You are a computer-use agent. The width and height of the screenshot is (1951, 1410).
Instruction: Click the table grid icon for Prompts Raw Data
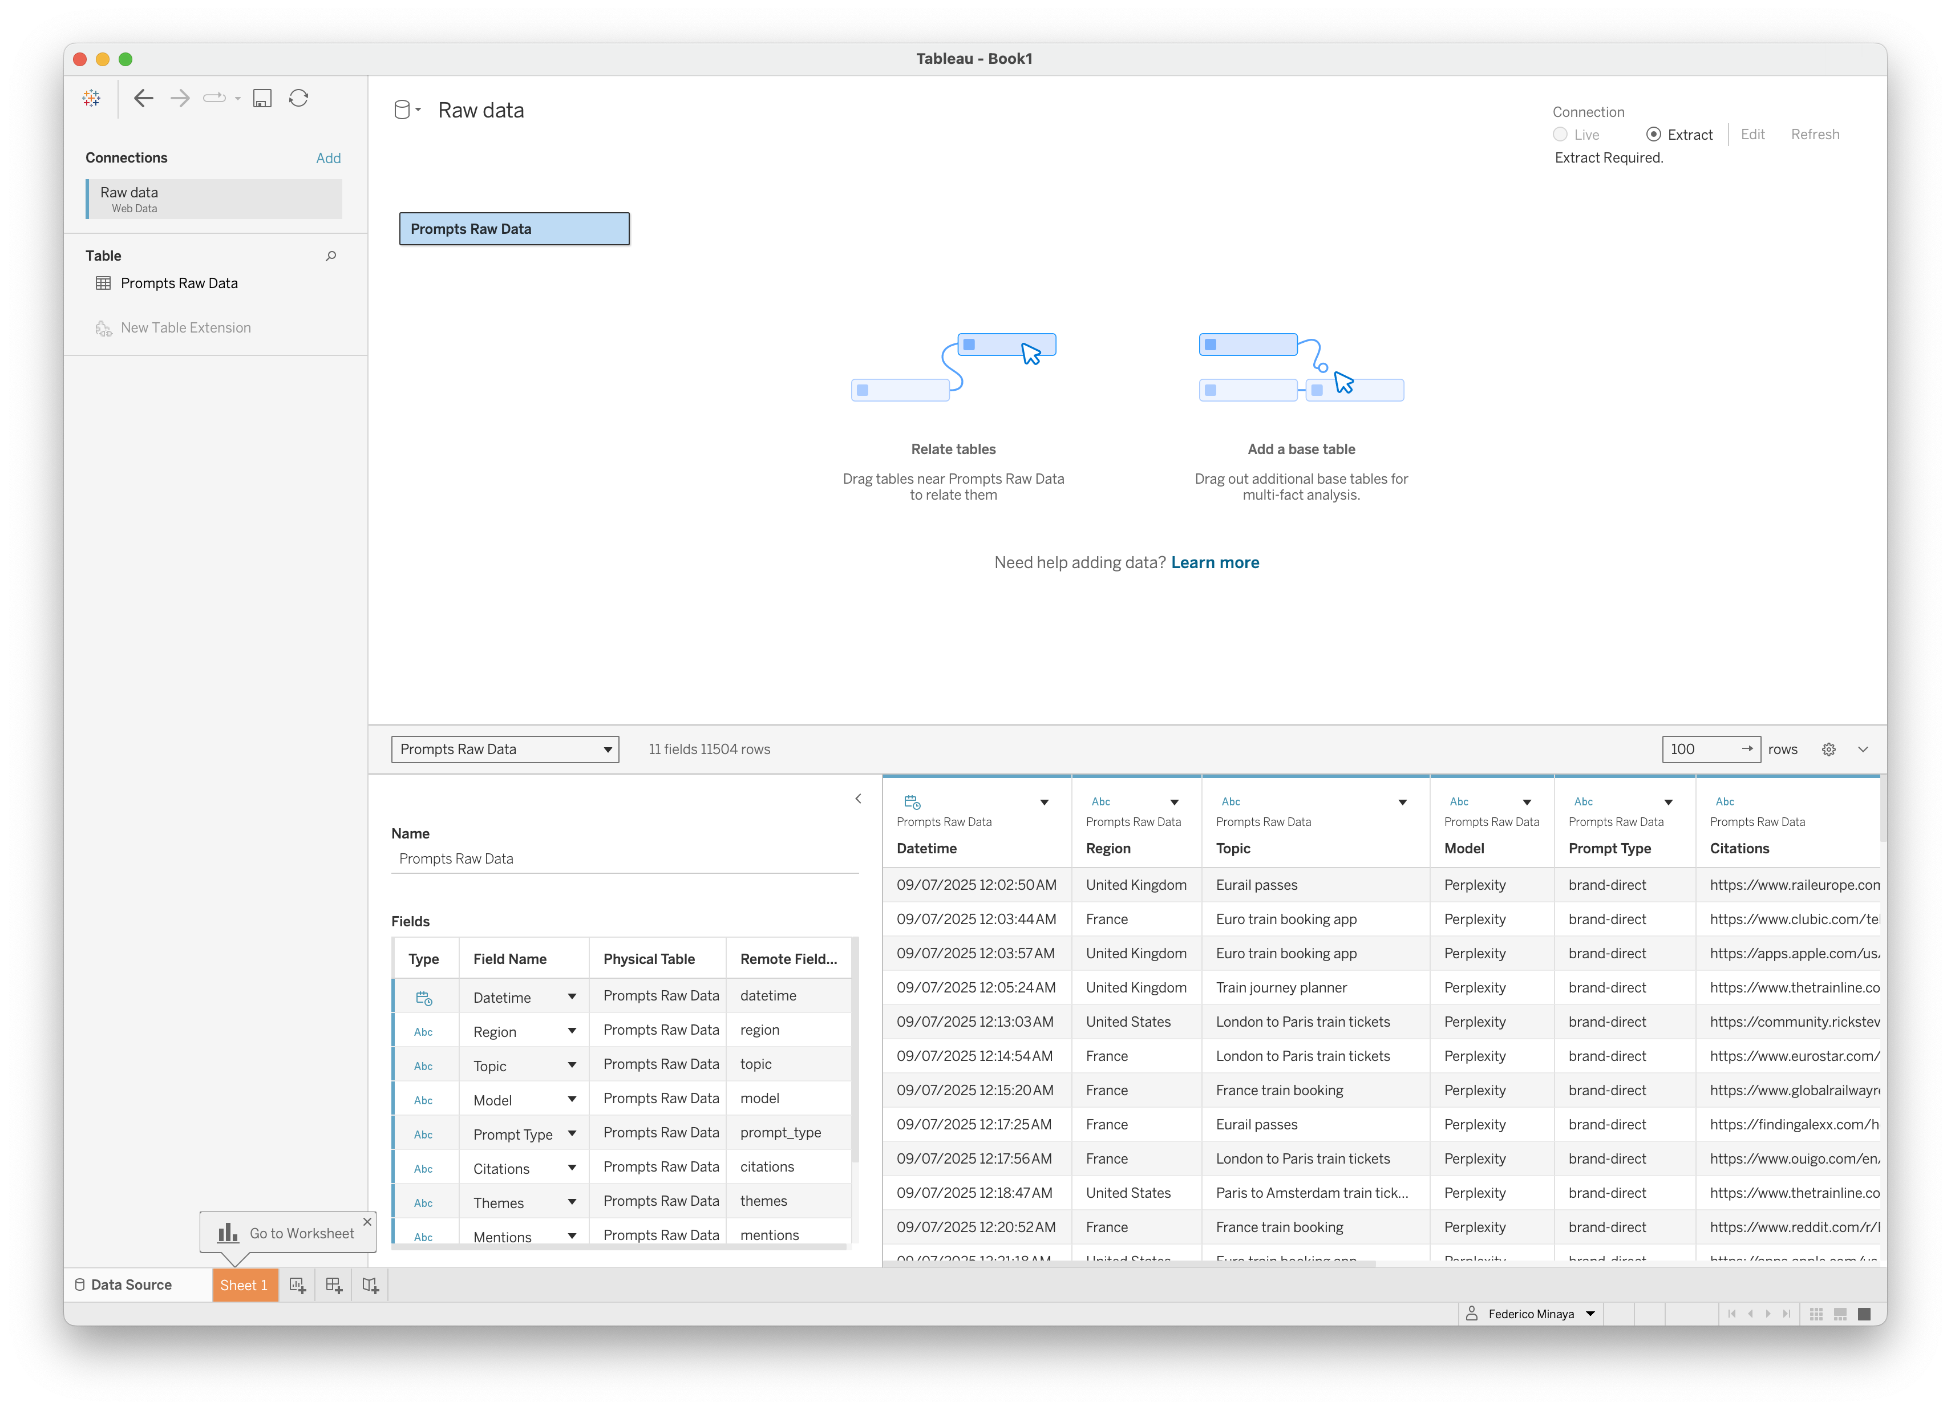point(103,283)
